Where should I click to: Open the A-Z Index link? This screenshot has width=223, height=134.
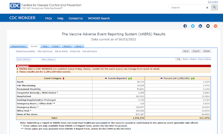[x=213, y=2]
